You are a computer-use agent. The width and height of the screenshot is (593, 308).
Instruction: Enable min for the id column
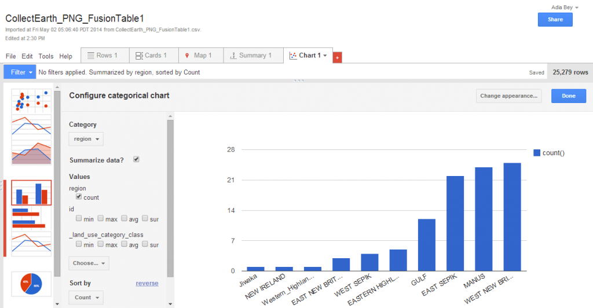pos(79,218)
